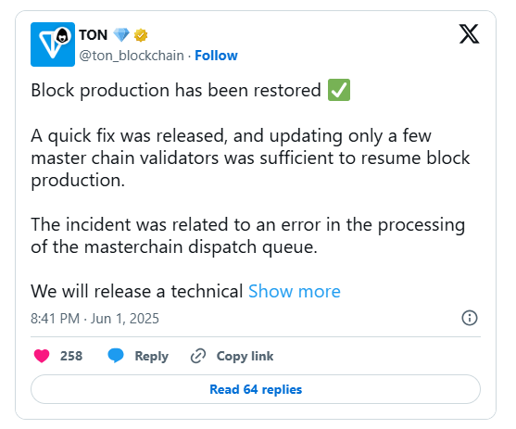Click the Reply label
516x429 pixels.
151,356
